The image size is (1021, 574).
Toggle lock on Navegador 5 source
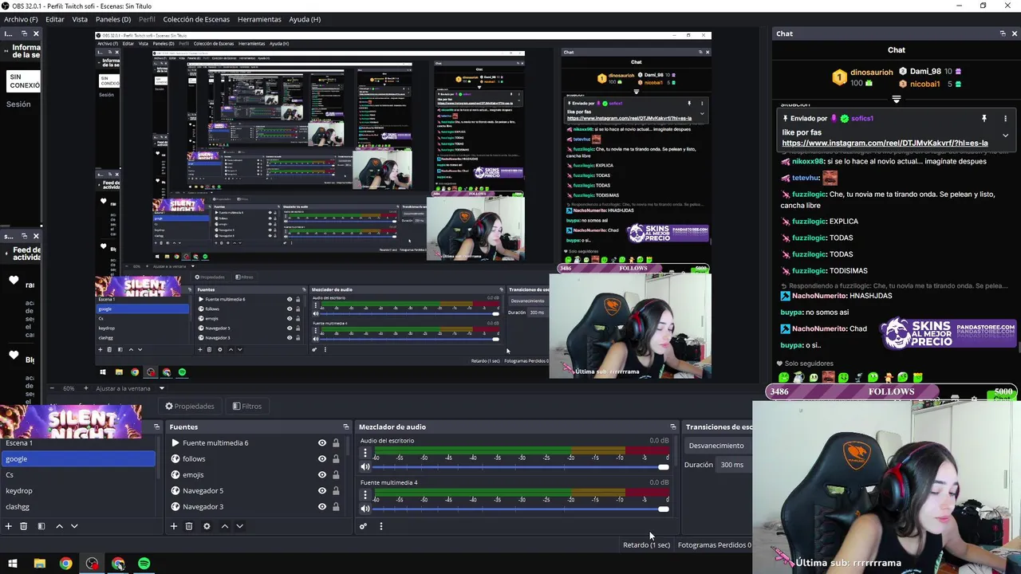click(336, 491)
